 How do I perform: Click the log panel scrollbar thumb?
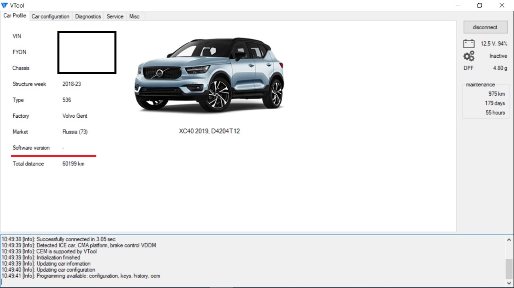[509, 268]
